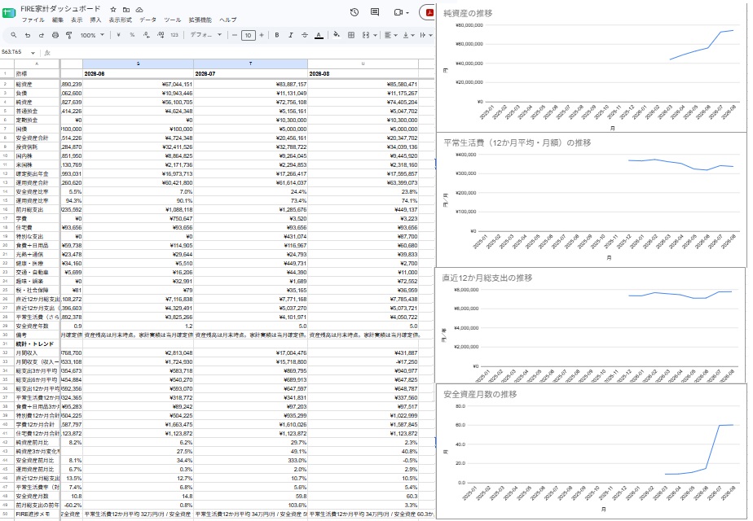Open the 拡張機能 menu
Viewport: 753px width, 521px height.
[x=200, y=20]
